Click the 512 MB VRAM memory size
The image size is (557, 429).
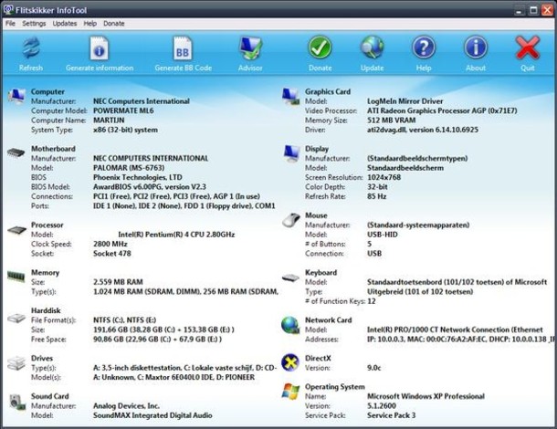(x=391, y=120)
